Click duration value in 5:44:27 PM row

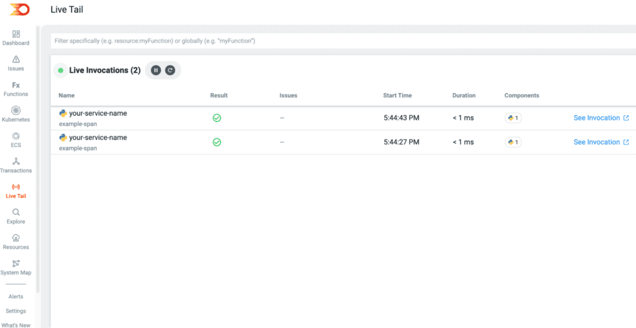coord(463,142)
